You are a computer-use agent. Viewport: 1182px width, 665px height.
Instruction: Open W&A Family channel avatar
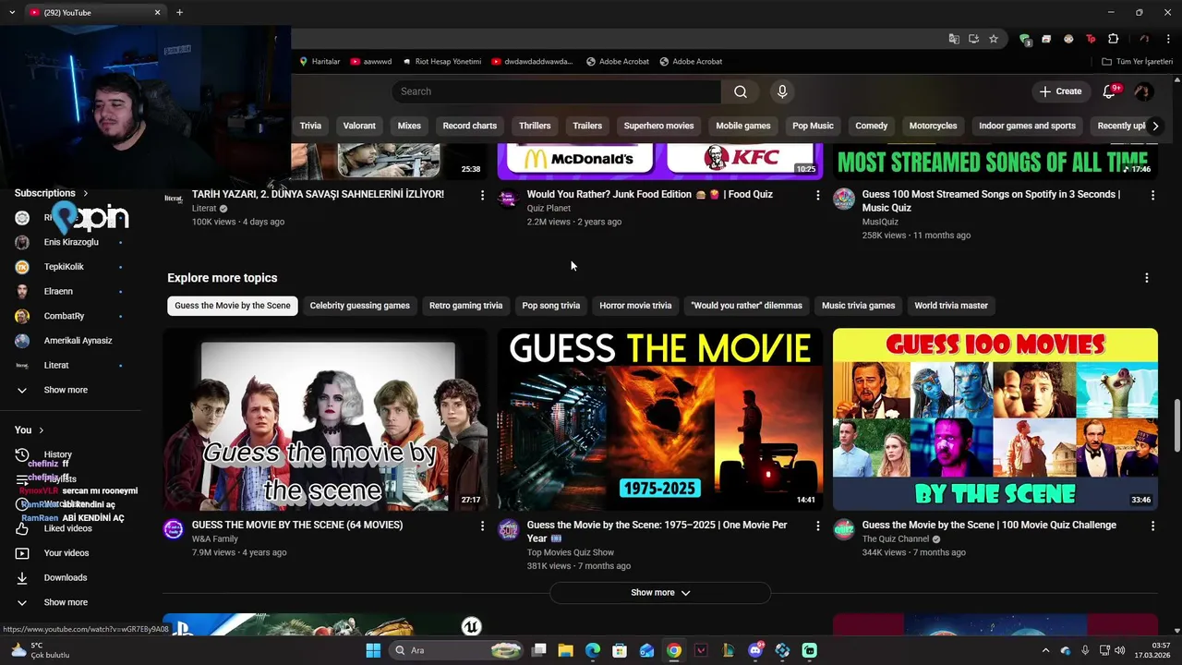click(x=174, y=529)
